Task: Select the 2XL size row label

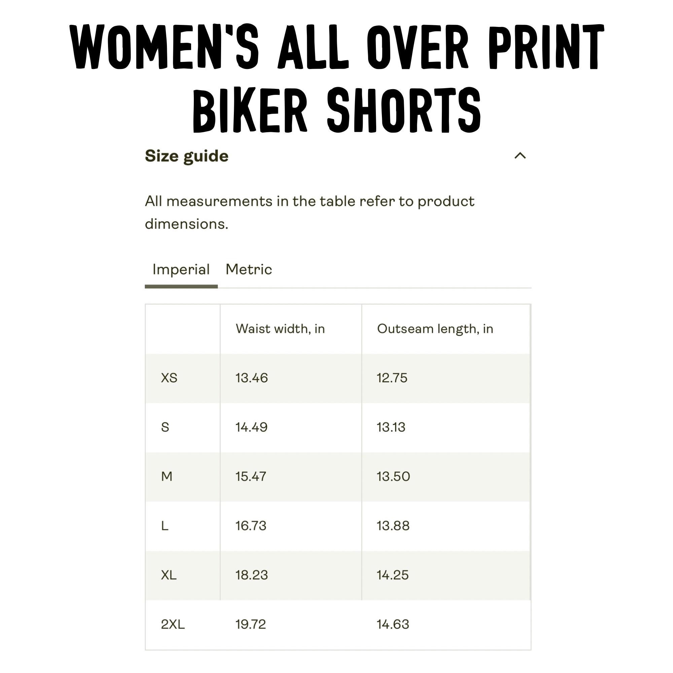Action: 173,624
